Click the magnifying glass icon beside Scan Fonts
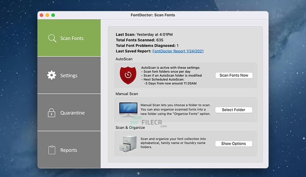This screenshot has width=306, height=177. coord(52,38)
